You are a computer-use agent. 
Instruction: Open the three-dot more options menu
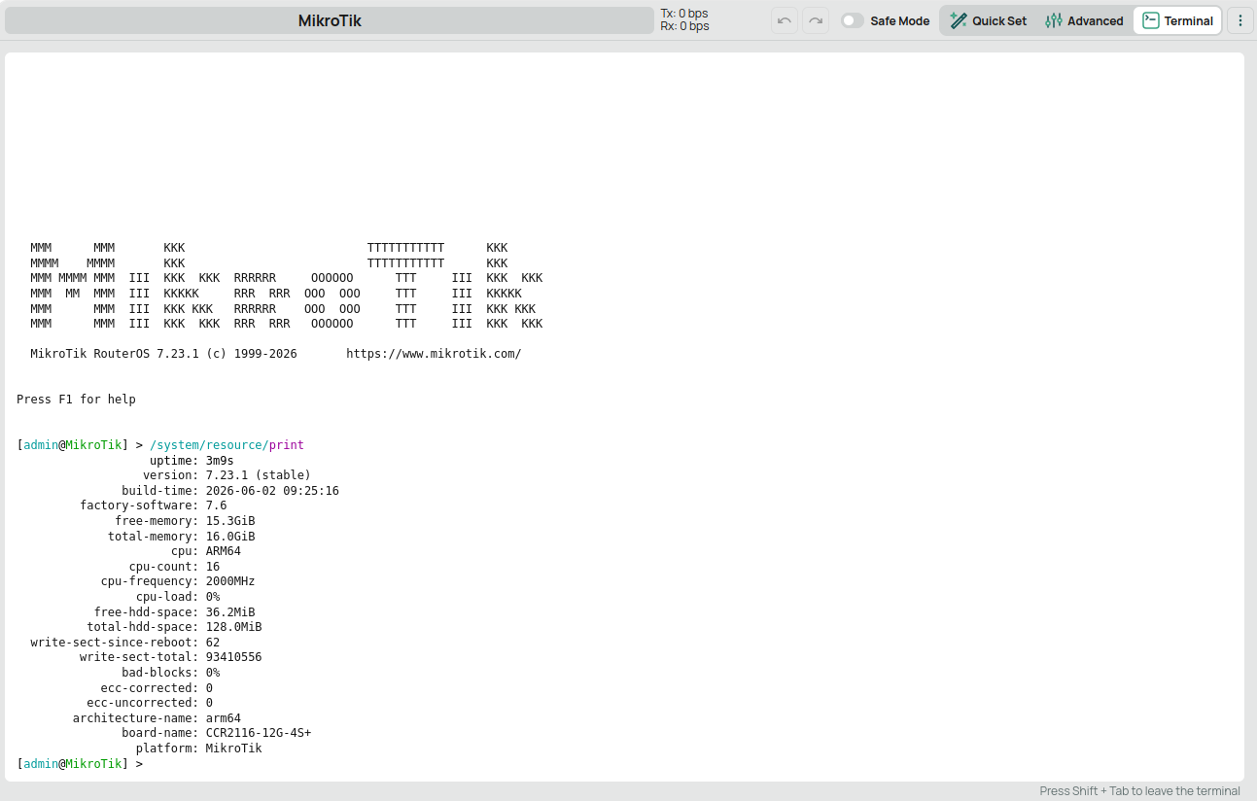coord(1240,20)
